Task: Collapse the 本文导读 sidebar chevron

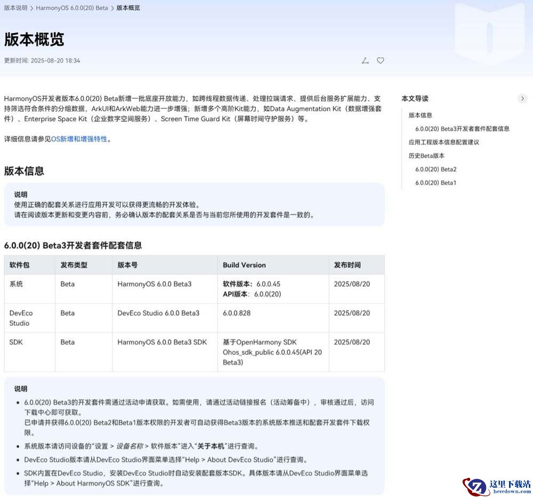Action: point(522,99)
